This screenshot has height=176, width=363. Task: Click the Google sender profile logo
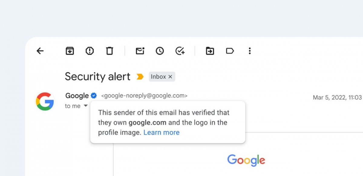tap(45, 101)
